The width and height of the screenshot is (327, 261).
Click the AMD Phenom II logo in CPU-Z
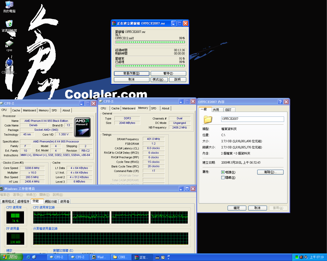pyautogui.click(x=82, y=127)
